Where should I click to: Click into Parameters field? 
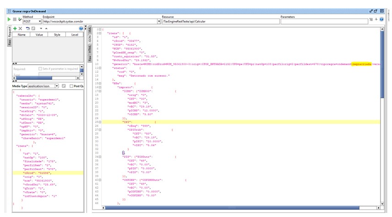click(x=324, y=21)
